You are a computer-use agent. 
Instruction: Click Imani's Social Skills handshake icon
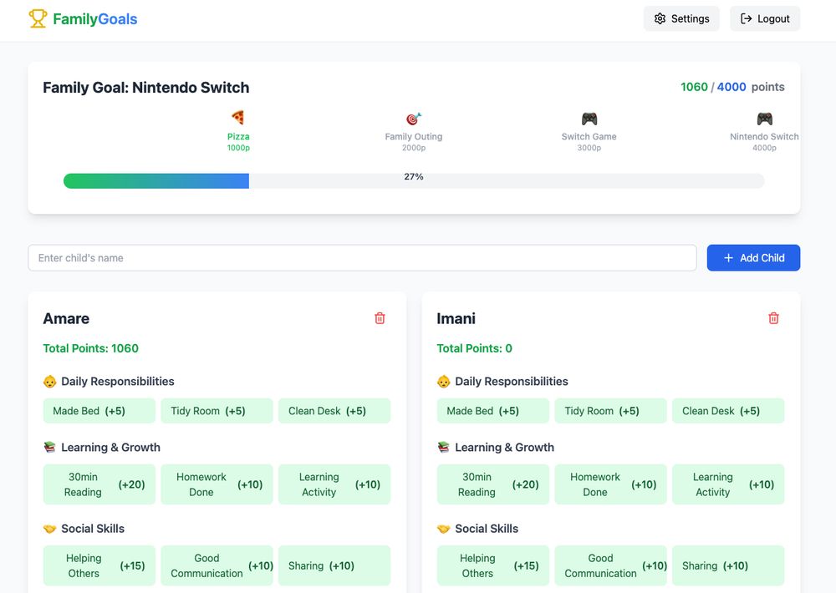click(x=444, y=529)
